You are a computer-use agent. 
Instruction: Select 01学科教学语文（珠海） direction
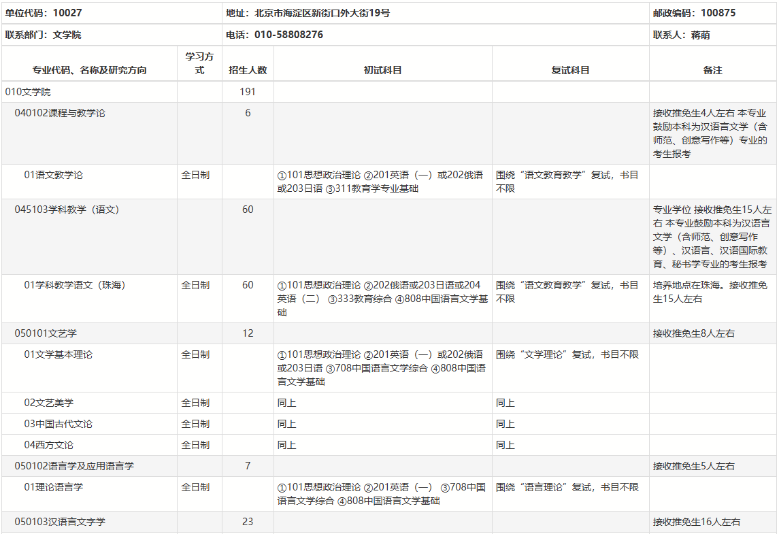[75, 285]
